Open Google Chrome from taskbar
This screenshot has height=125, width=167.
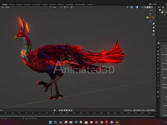coord(102,122)
